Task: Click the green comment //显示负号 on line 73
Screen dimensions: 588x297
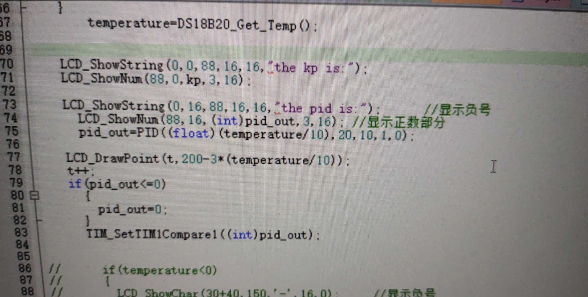Action: click(x=457, y=110)
